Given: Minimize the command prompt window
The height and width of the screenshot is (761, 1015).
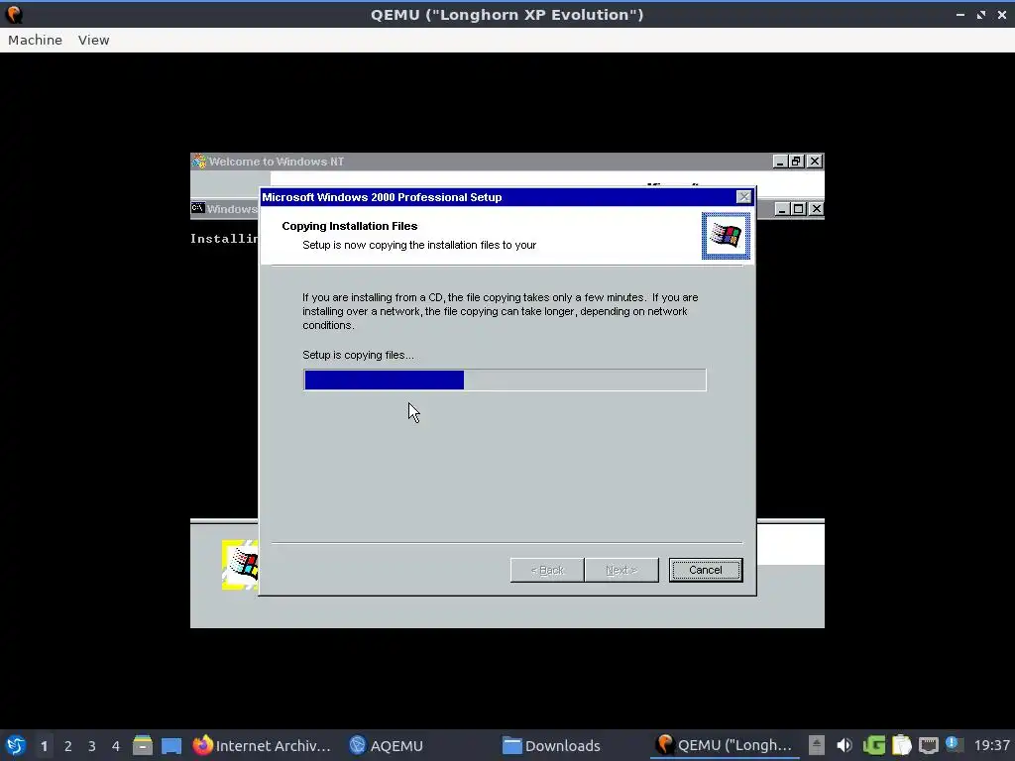Looking at the screenshot, I should click(x=782, y=209).
